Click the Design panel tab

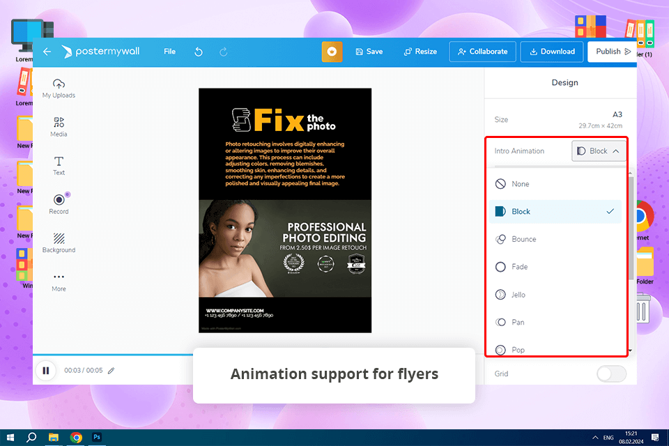pyautogui.click(x=564, y=83)
